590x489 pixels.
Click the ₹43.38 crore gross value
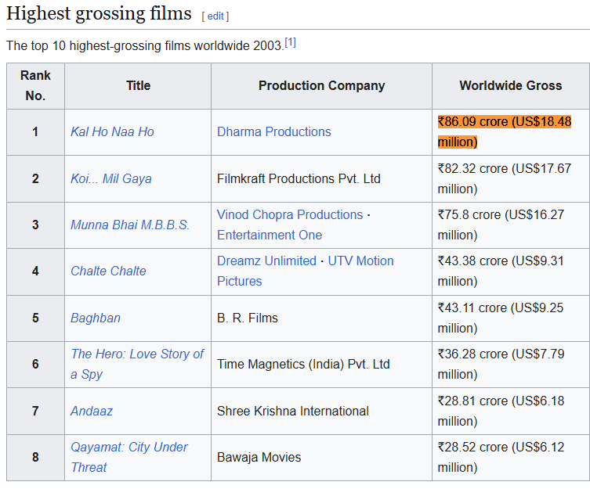[x=501, y=271]
